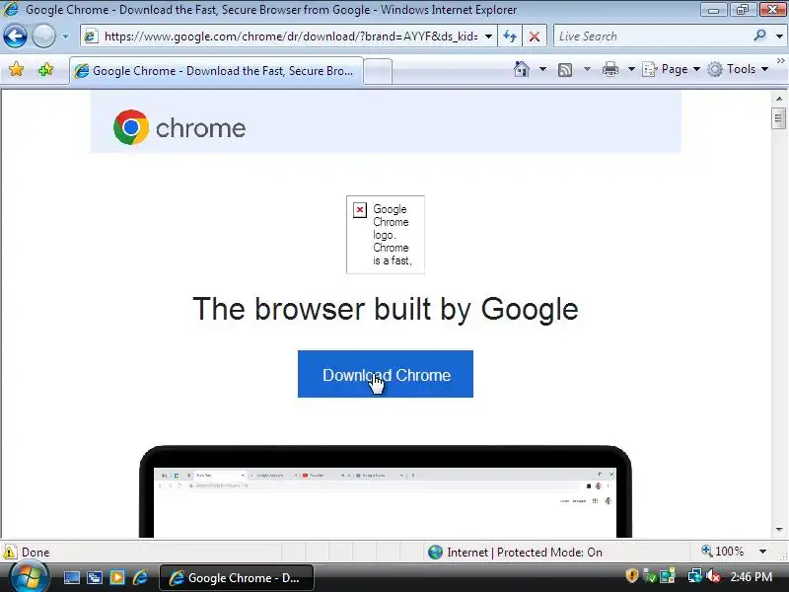789x592 pixels.
Task: Select Google Chrome taskbar window button
Action: click(x=237, y=578)
